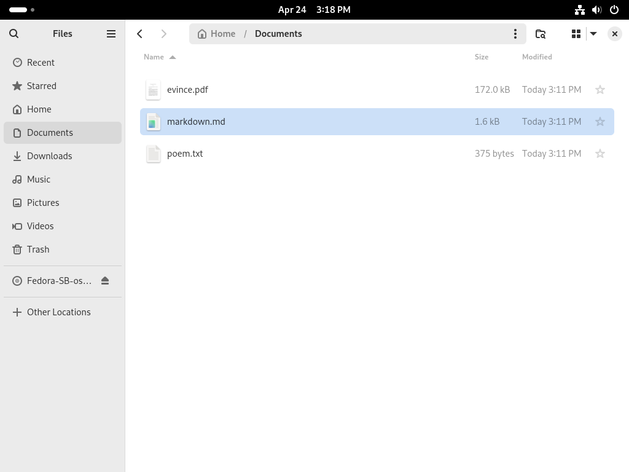The image size is (629, 472).
Task: Select Documents in the sidebar
Action: click(63, 133)
